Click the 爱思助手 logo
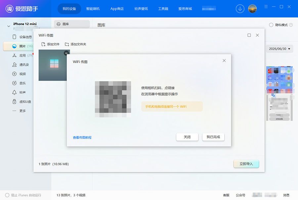Image resolution: width=298 pixels, height=200 pixels. [x=22, y=9]
